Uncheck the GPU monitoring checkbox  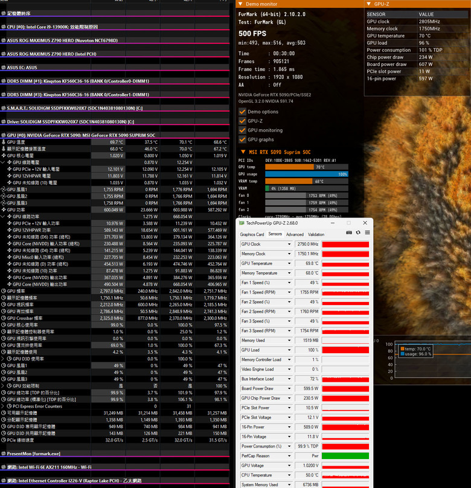click(x=242, y=130)
